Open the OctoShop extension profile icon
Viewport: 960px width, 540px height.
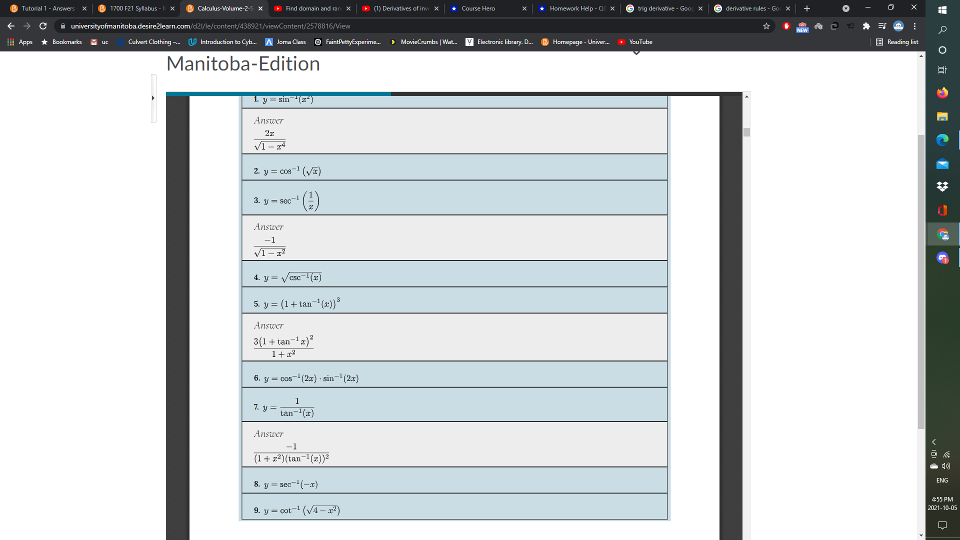click(899, 26)
